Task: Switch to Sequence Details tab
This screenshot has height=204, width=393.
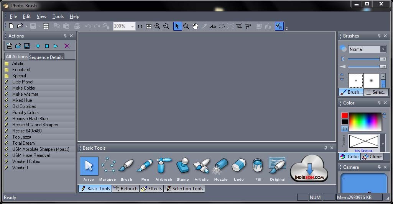Action: [x=46, y=57]
